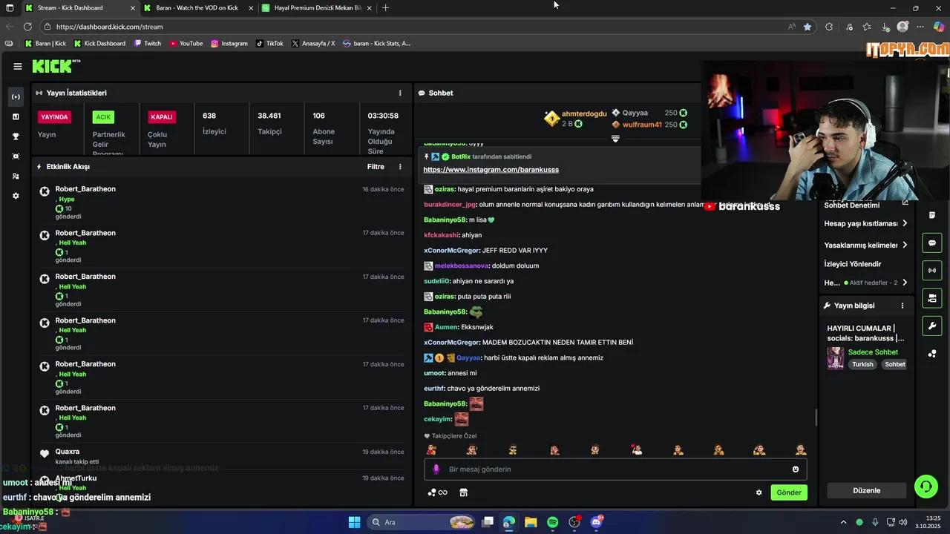The image size is (950, 534).
Task: Click the chat panel scrollbar
Action: [816, 418]
